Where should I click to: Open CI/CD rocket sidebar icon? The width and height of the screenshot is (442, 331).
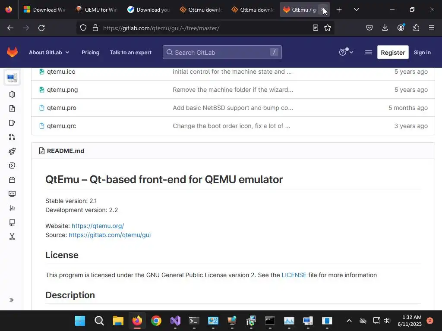click(12, 151)
